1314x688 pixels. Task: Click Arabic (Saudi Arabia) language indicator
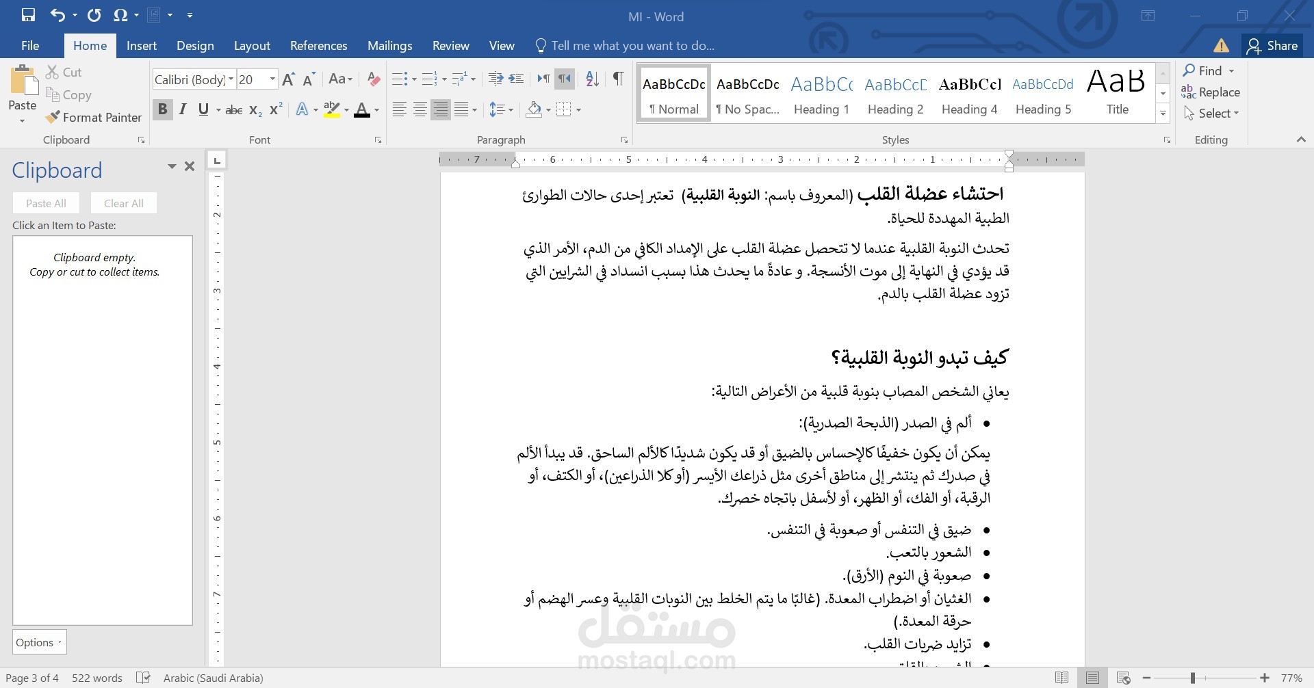coord(213,678)
